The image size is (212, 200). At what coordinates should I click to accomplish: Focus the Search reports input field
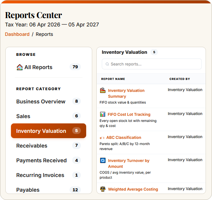coord(152,64)
